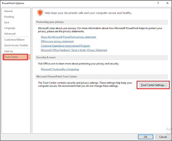Image resolution: width=172 pixels, height=141 pixels.
Task: Click the 'Help keep your documents safe' text
Action: pos(88,13)
